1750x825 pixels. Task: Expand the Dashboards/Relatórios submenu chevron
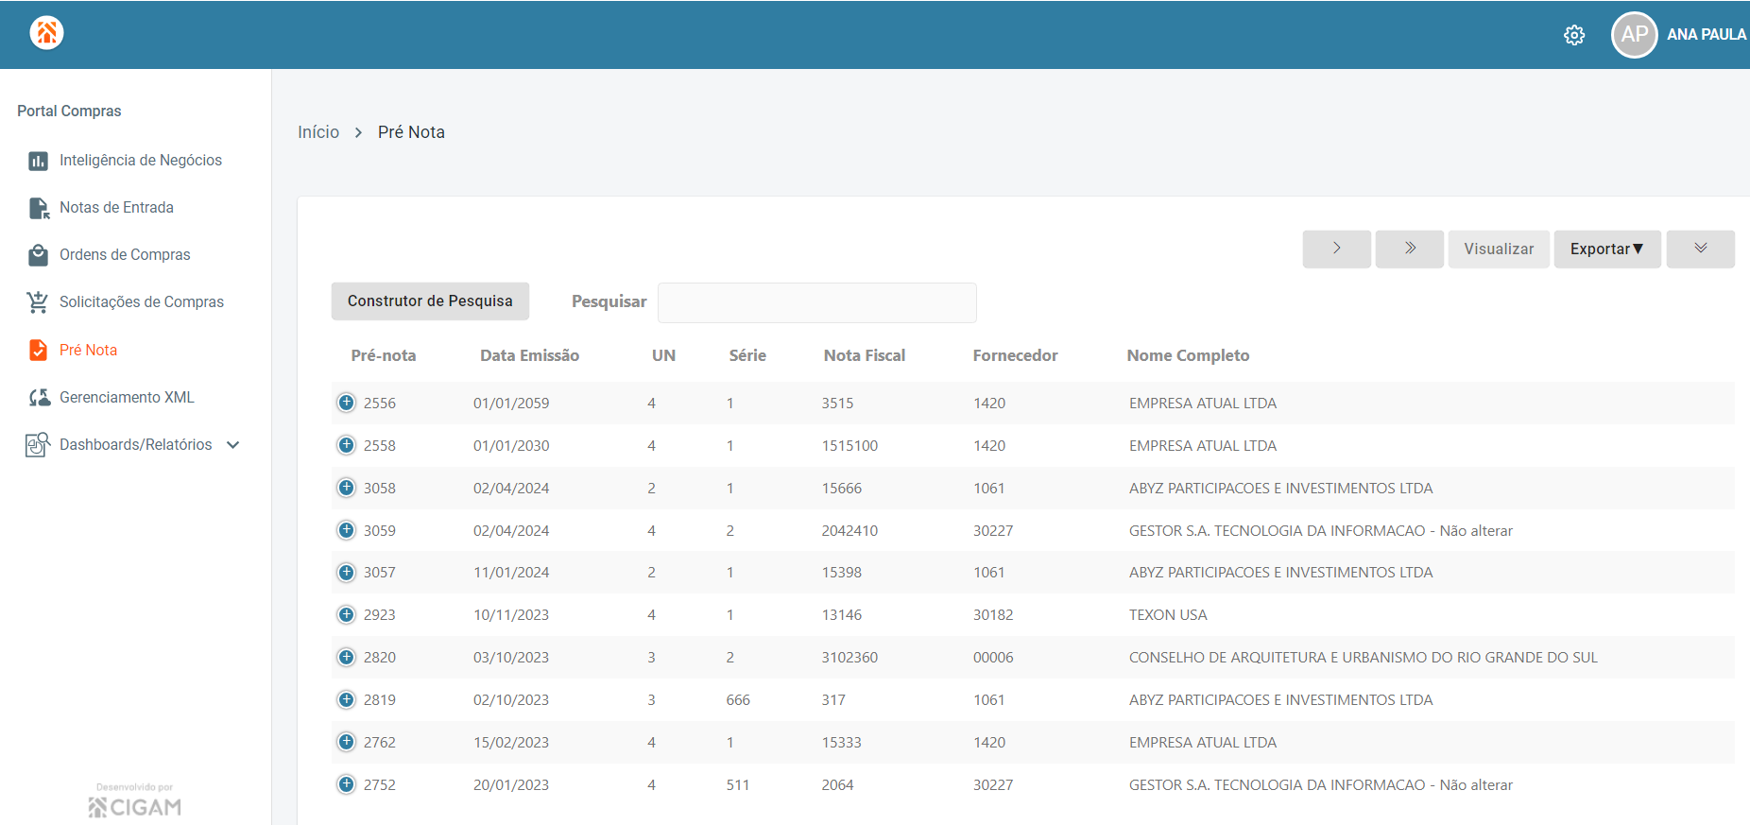pos(233,445)
